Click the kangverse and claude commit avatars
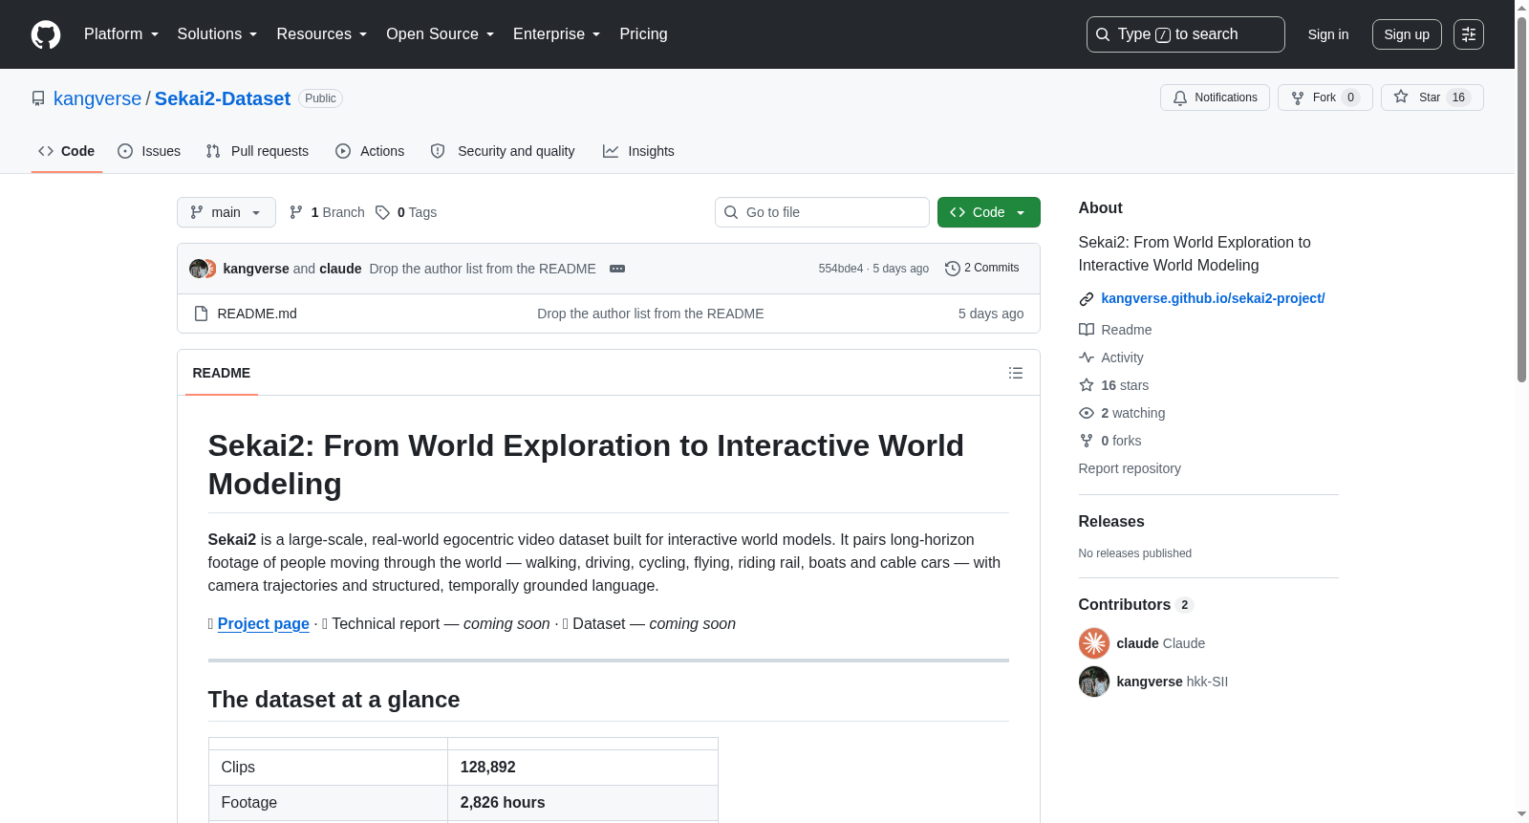1529x823 pixels. (203, 269)
